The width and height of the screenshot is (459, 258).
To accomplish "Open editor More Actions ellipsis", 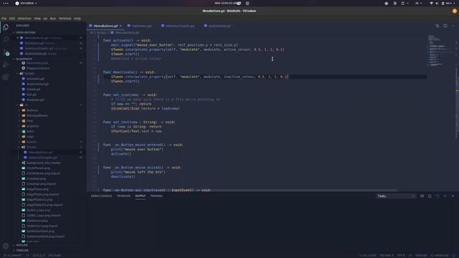I will pos(453,26).
